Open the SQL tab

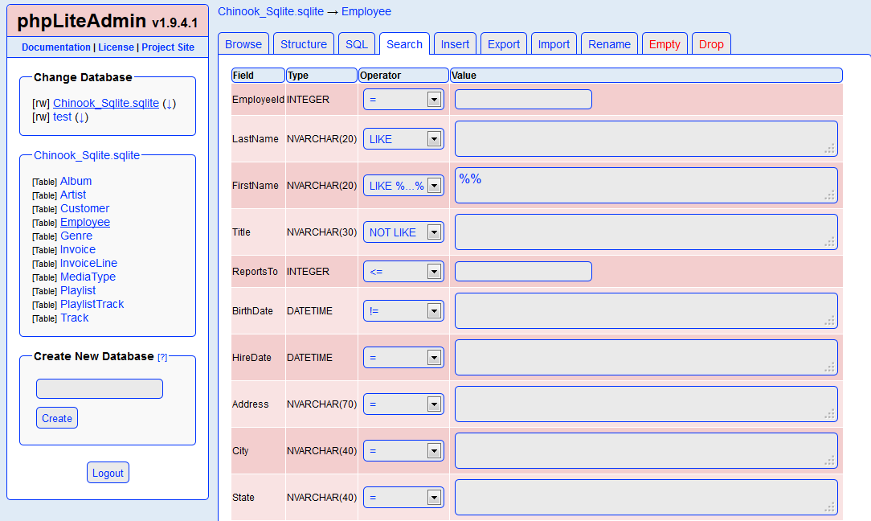coord(356,44)
